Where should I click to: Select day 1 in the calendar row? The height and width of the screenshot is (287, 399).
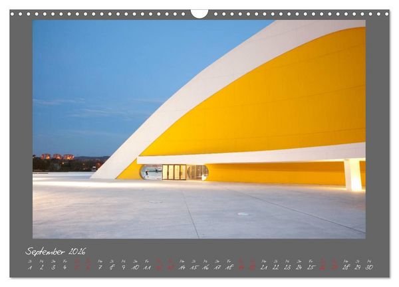pyautogui.click(x=30, y=267)
